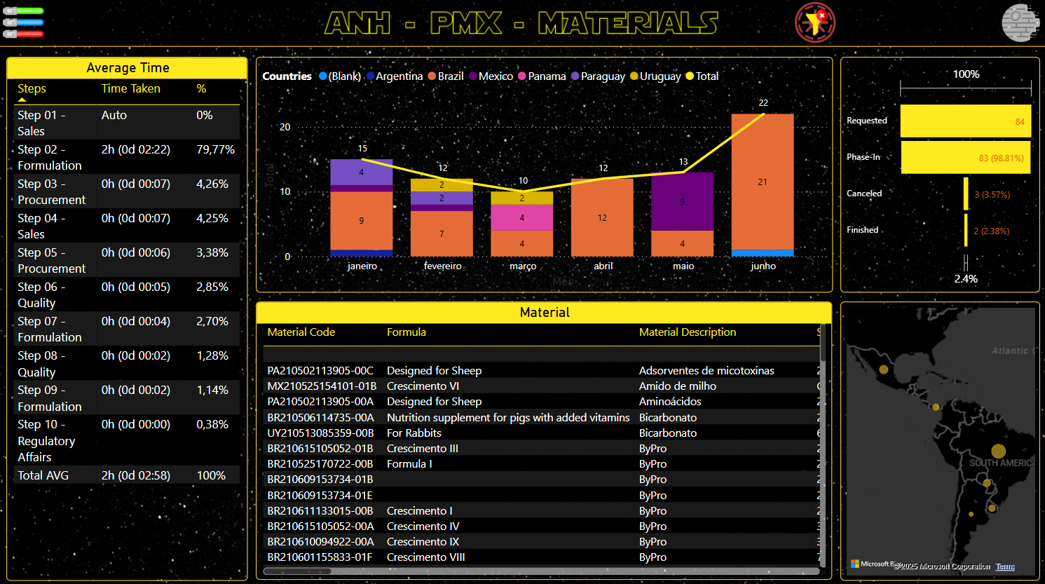Sort by Steps column sort arrow
This screenshot has width=1045, height=584.
(x=22, y=100)
